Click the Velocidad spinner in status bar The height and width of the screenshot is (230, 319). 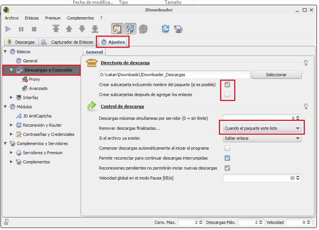[x=299, y=222]
